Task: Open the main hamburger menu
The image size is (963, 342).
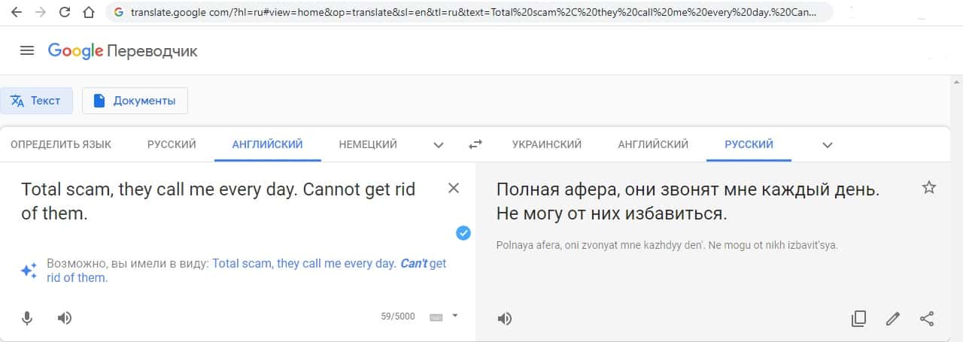Action: click(27, 50)
